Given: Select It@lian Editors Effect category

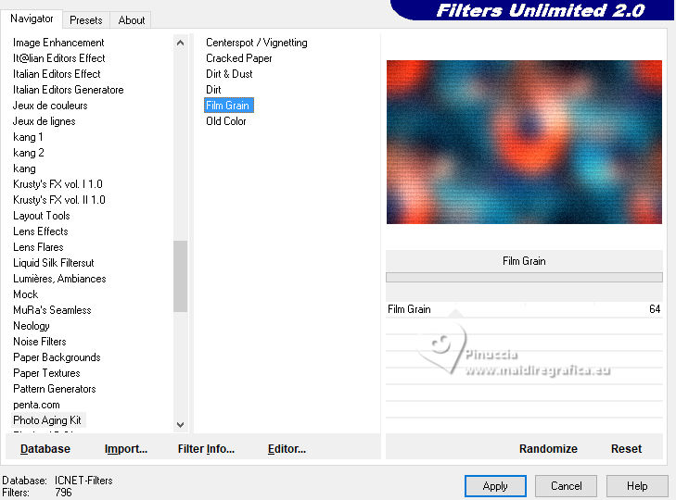Looking at the screenshot, I should [59, 58].
